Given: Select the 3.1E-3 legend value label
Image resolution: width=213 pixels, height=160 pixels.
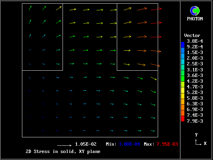Looking at the screenshot, I should [195, 69].
